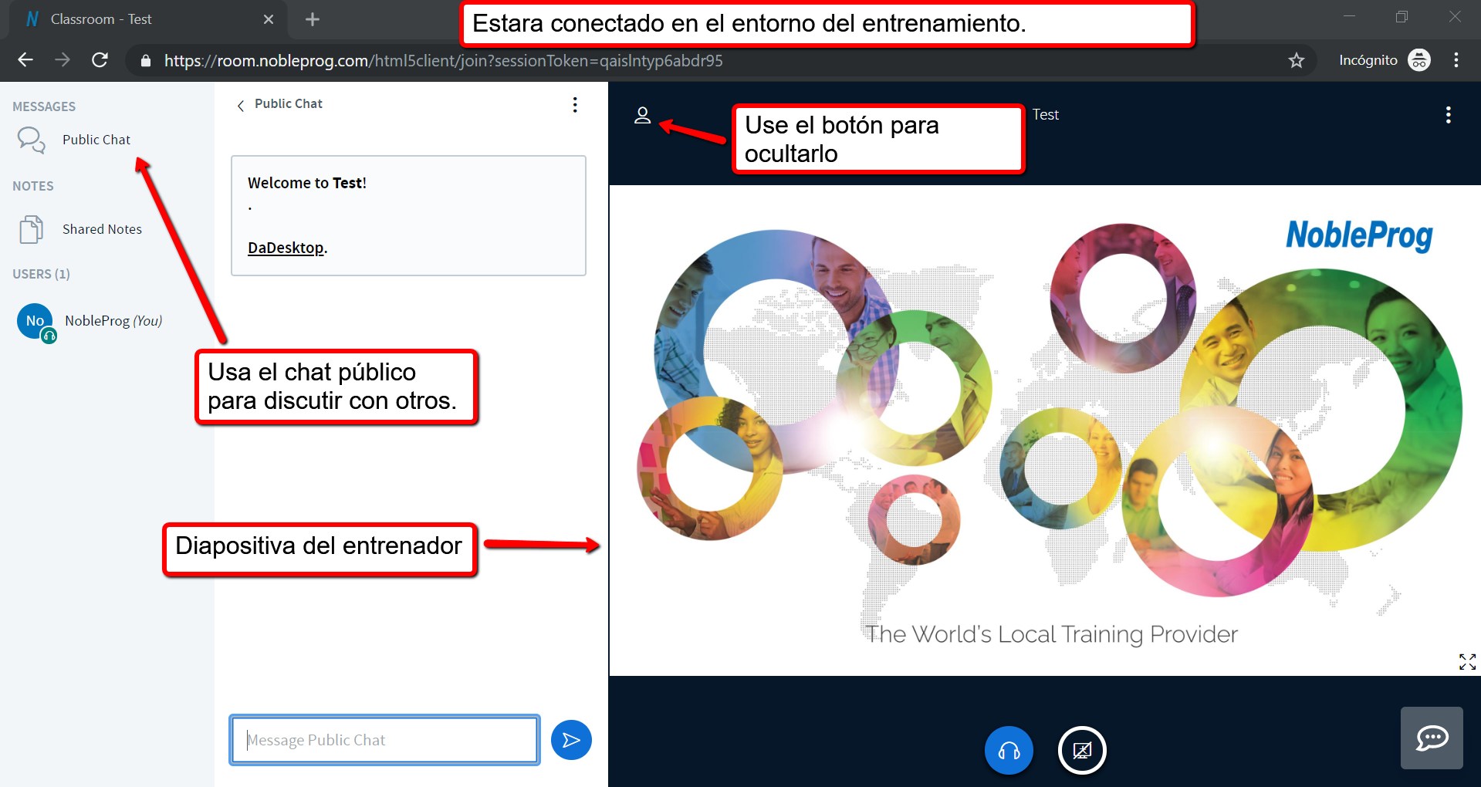Open Shared Notes
Image resolution: width=1481 pixels, height=787 pixels.
[102, 229]
